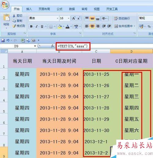Toggle Bold formatting
This screenshot has width=153, height=158.
[31, 27]
